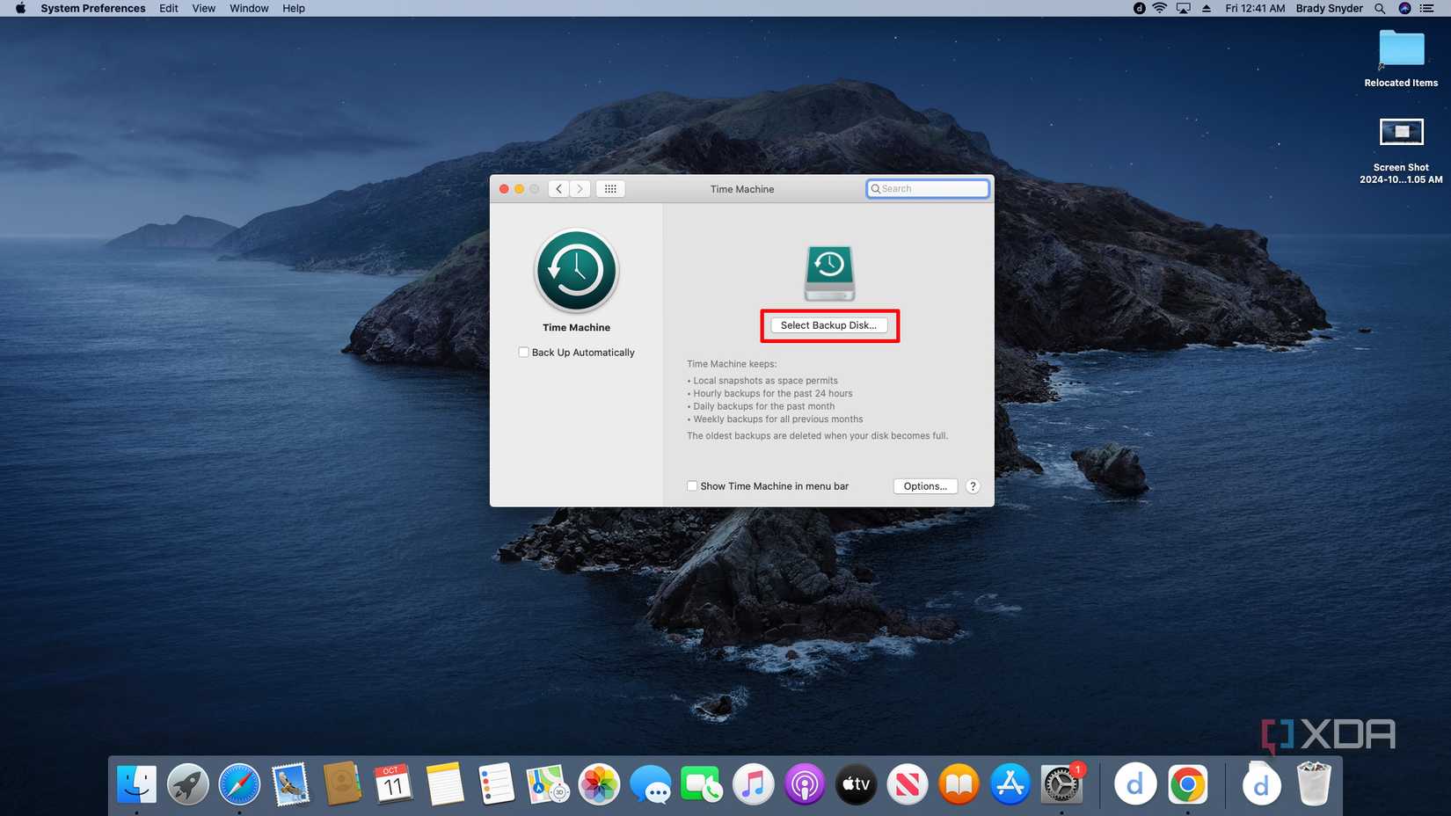Open Apple TV from the Dock
1451x816 pixels.
(x=856, y=784)
